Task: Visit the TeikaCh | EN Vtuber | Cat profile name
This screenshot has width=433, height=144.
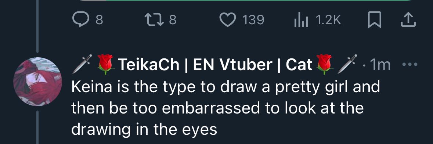Action: (215, 65)
